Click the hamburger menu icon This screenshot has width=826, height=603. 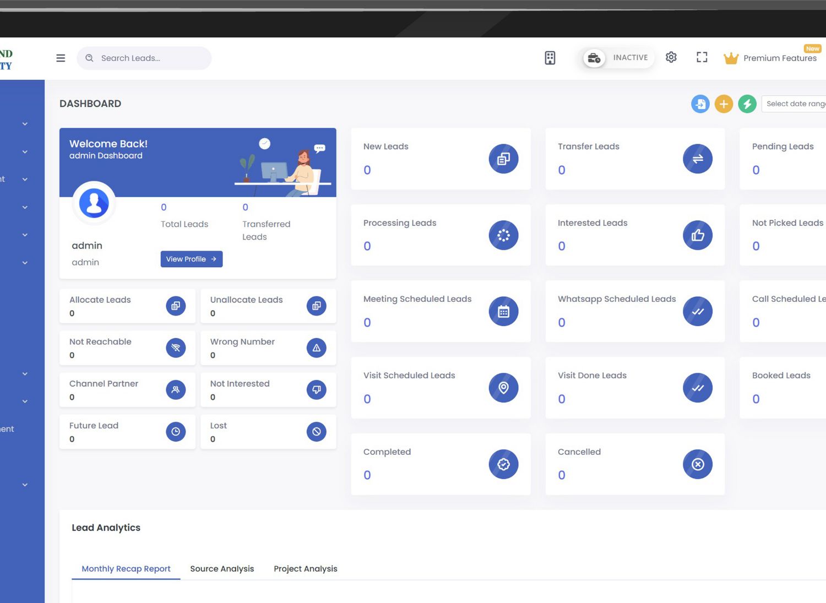pyautogui.click(x=61, y=58)
